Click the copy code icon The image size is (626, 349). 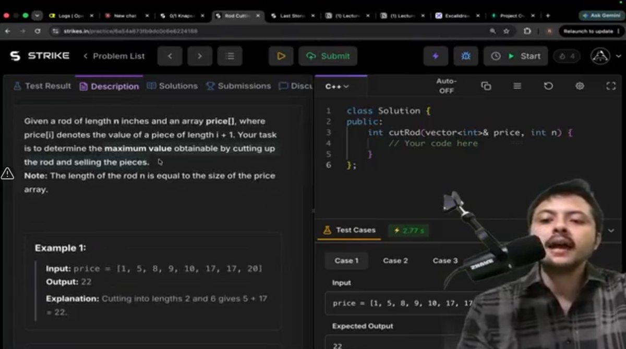pyautogui.click(x=486, y=86)
